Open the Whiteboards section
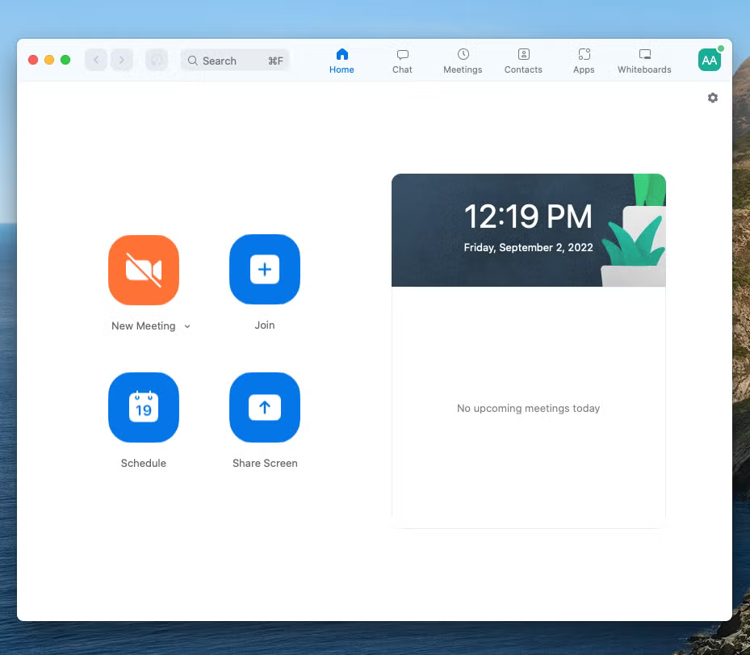The height and width of the screenshot is (655, 750). pyautogui.click(x=644, y=61)
